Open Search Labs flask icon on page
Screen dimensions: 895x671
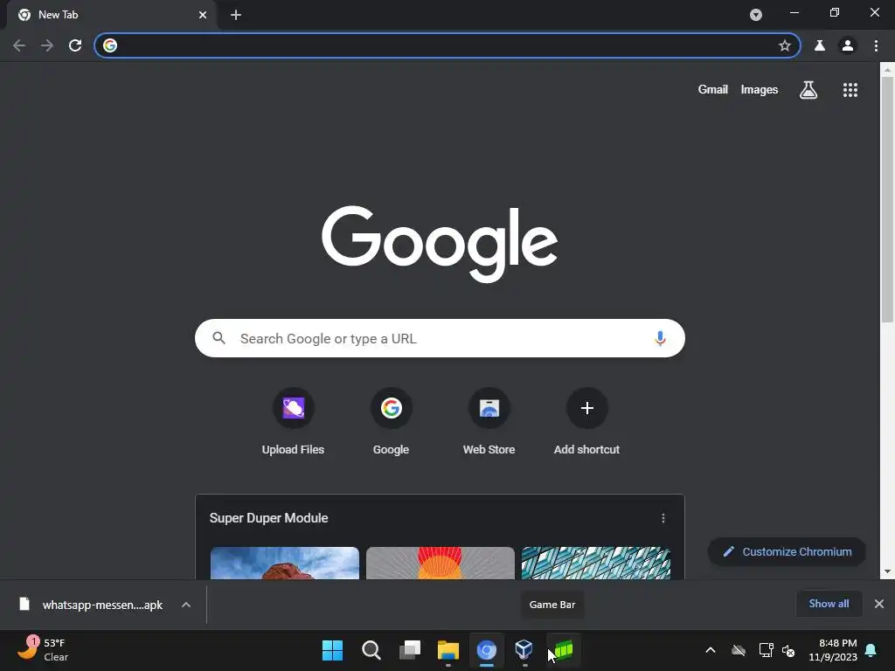[808, 90]
